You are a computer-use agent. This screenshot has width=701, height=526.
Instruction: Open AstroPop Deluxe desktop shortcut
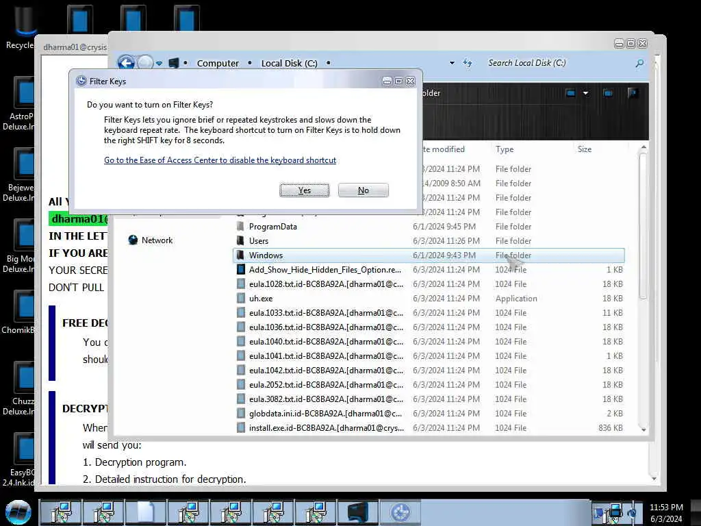[18, 104]
